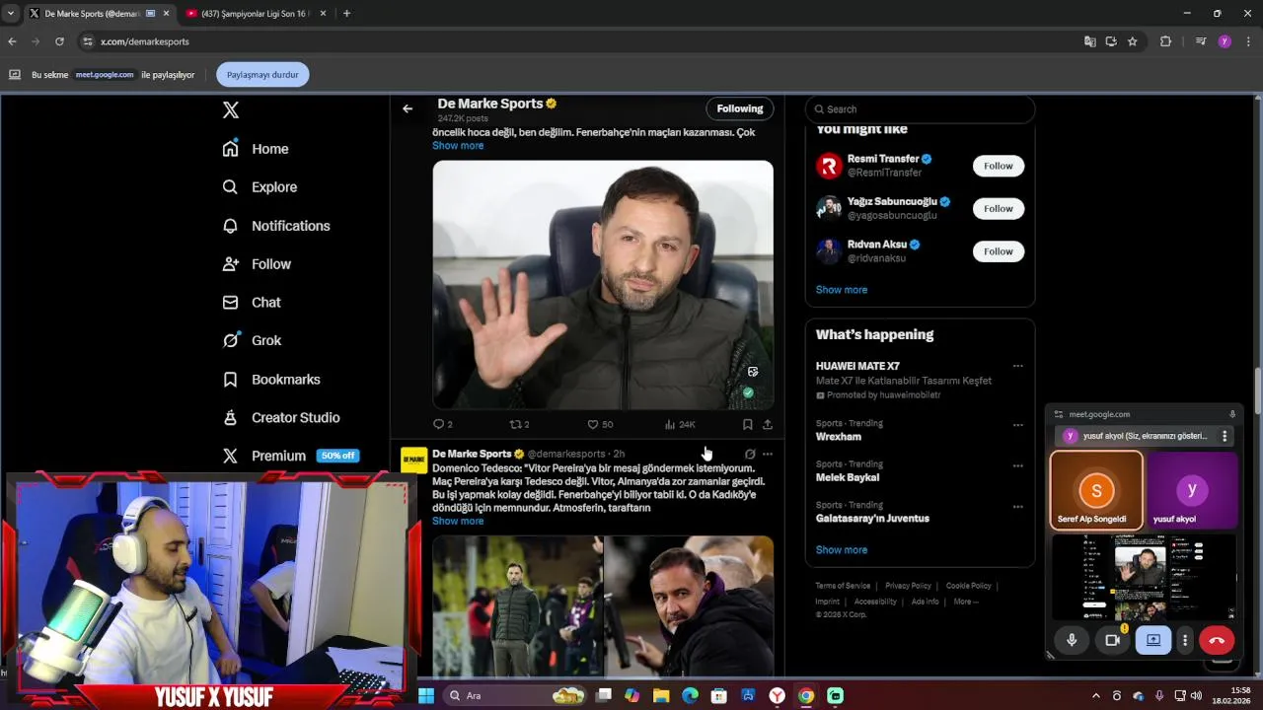The height and width of the screenshot is (710, 1263).
Task: Click the install app icon in address bar
Action: tap(1111, 41)
